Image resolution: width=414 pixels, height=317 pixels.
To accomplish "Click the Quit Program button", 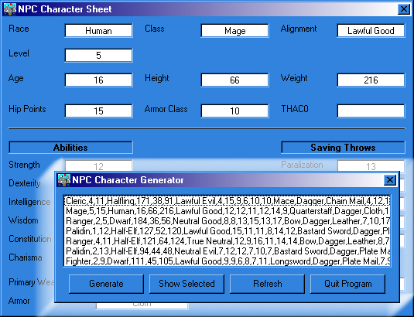I will [347, 284].
